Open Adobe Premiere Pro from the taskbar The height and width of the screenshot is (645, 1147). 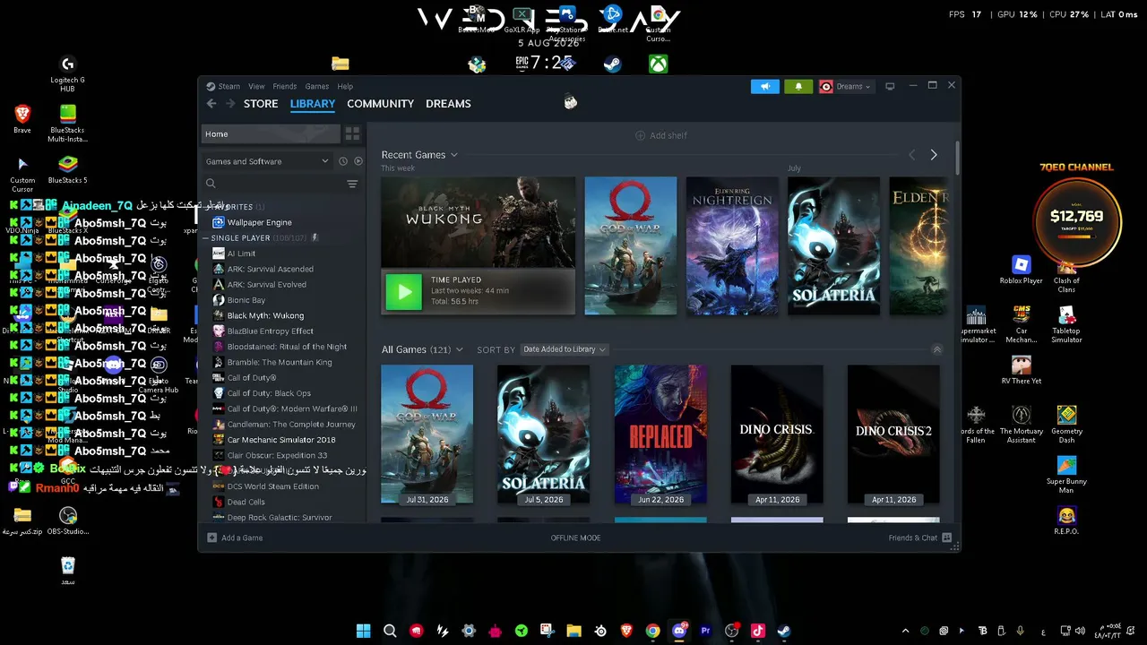[705, 631]
